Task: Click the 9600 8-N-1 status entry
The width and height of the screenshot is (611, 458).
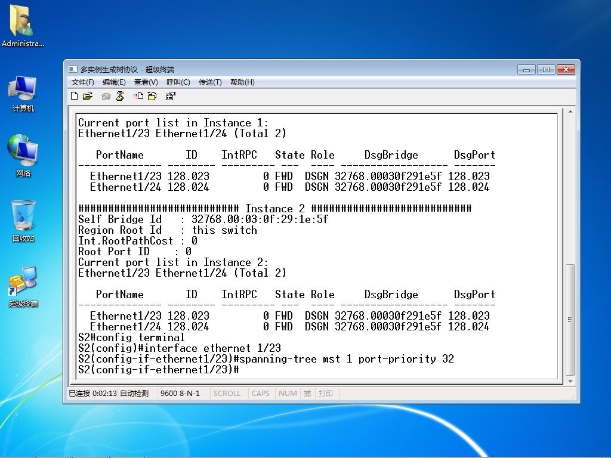Action: click(x=180, y=394)
